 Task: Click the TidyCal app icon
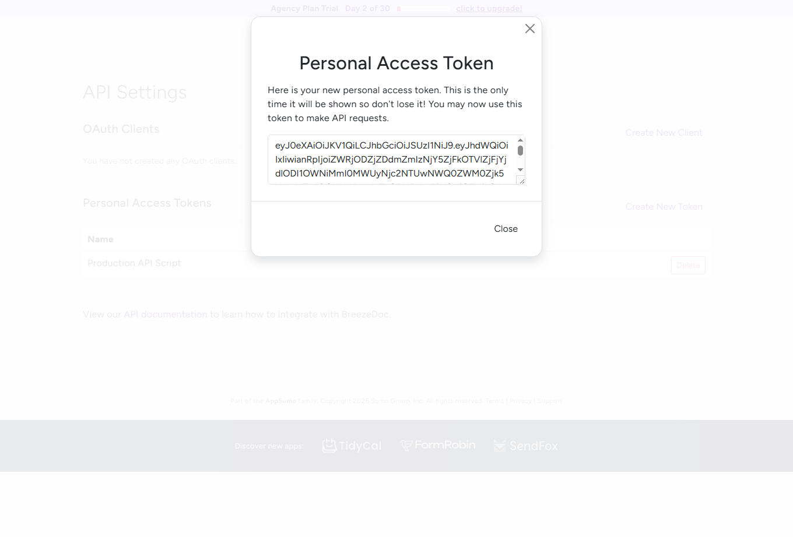[329, 445]
